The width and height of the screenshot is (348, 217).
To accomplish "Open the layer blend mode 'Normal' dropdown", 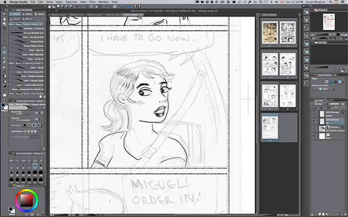I will [320, 104].
